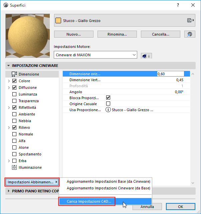This screenshot has height=214, width=201.
Task: Click the scrollbar down arrow
Action: [193, 183]
